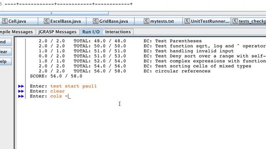The image size is (266, 149).
Task: Switch to the UnitTestRunner tab
Action: [x=207, y=21]
